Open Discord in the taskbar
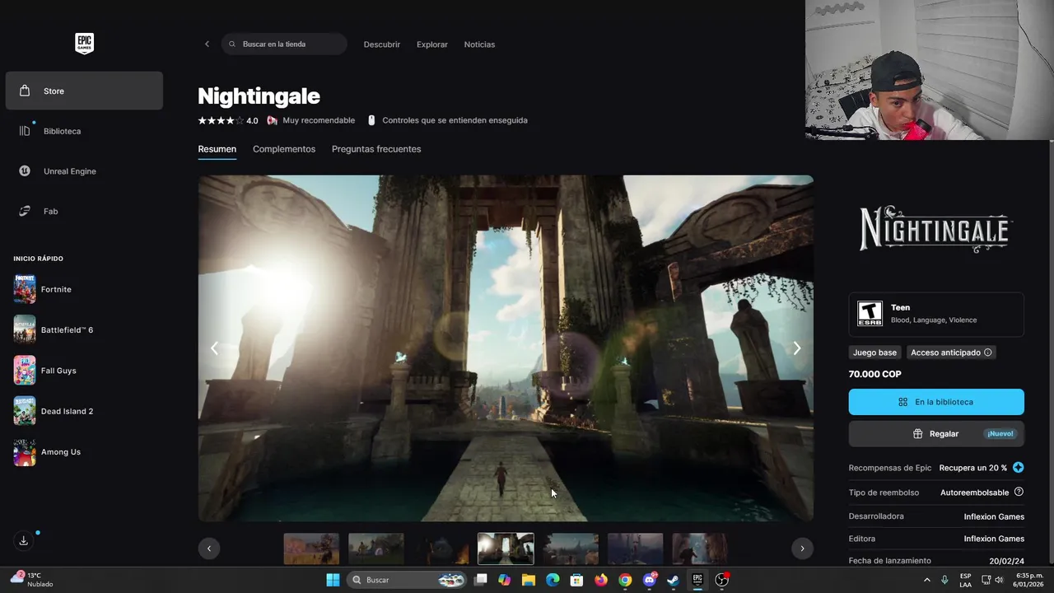The image size is (1054, 593). pos(649,580)
